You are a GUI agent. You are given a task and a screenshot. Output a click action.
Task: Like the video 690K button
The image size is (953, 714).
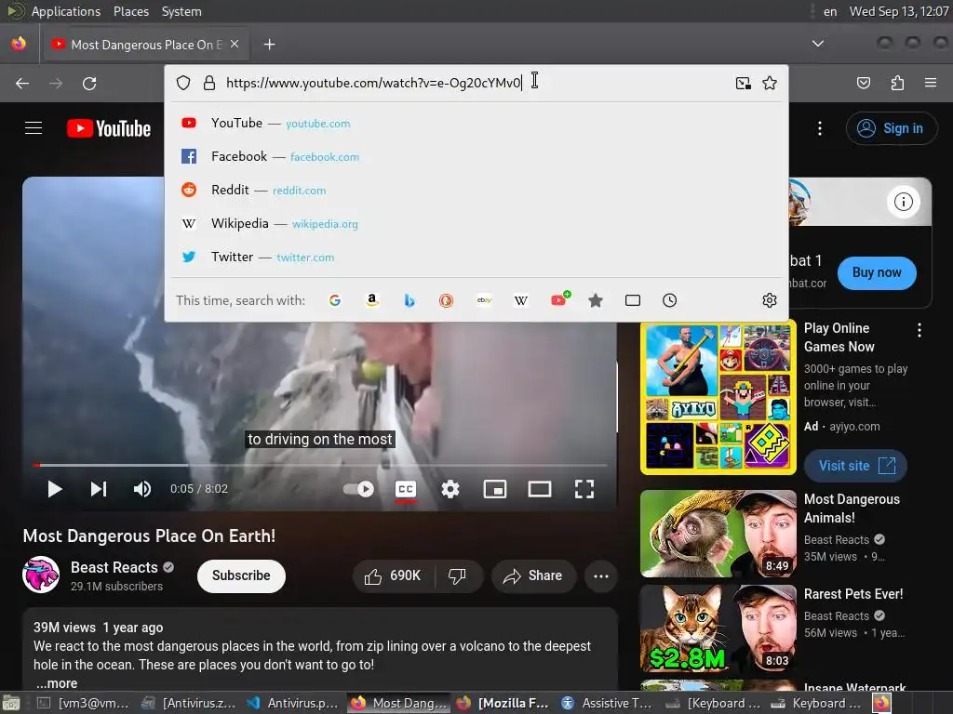tap(394, 576)
